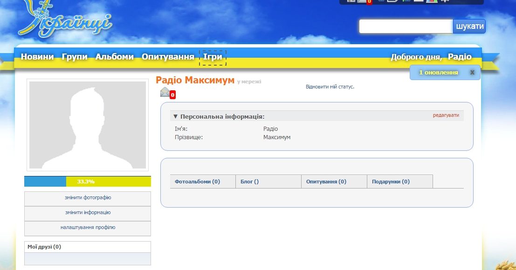Image resolution: width=516 pixels, height=270 pixels.
Task: Click the Радіо username in the greeting
Action: click(460, 57)
